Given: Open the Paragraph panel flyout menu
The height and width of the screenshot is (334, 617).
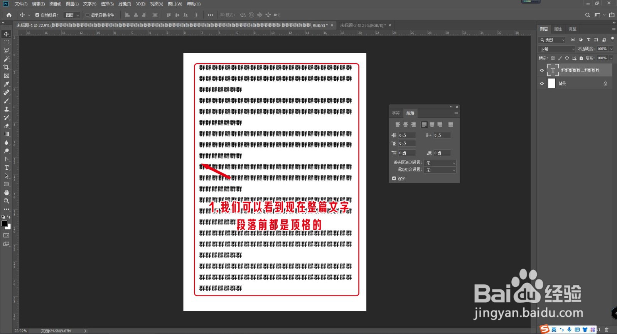Looking at the screenshot, I should click(456, 113).
